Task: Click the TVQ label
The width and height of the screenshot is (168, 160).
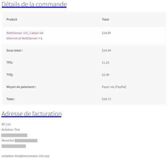Action: coord(10,75)
